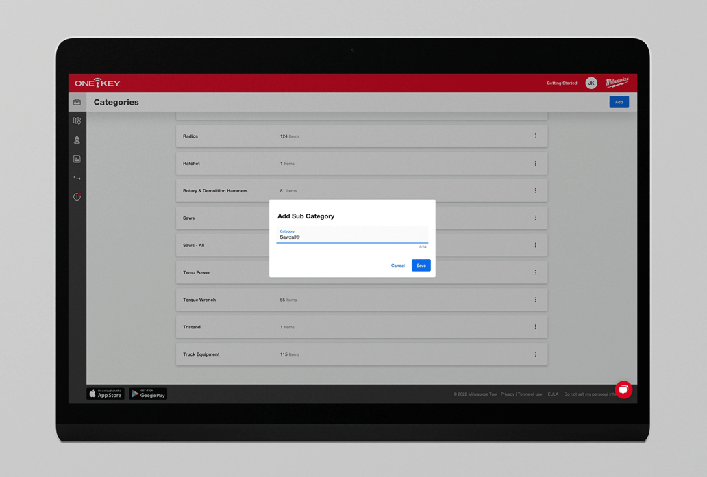
Task: Open the People section from the sidebar
Action: point(77,140)
